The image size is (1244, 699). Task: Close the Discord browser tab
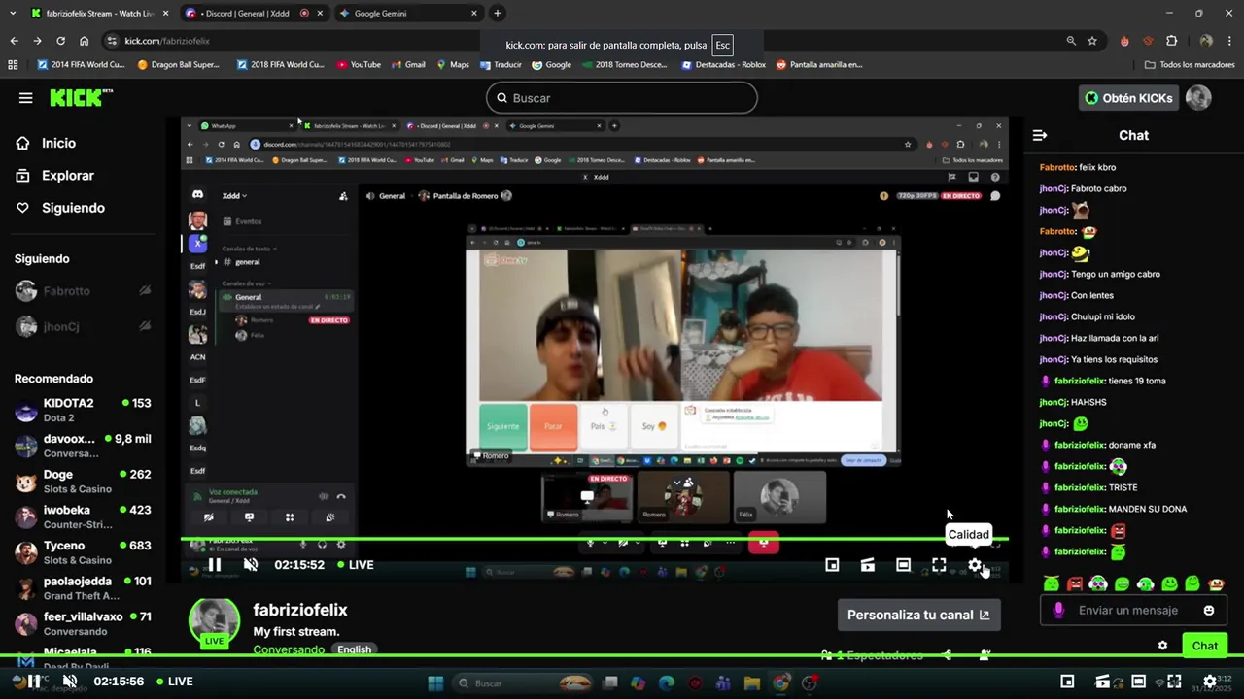320,14
